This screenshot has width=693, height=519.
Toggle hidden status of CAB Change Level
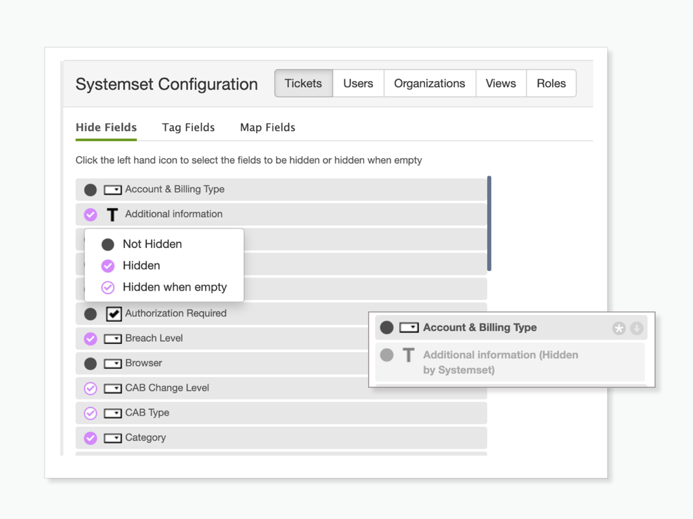(x=90, y=389)
